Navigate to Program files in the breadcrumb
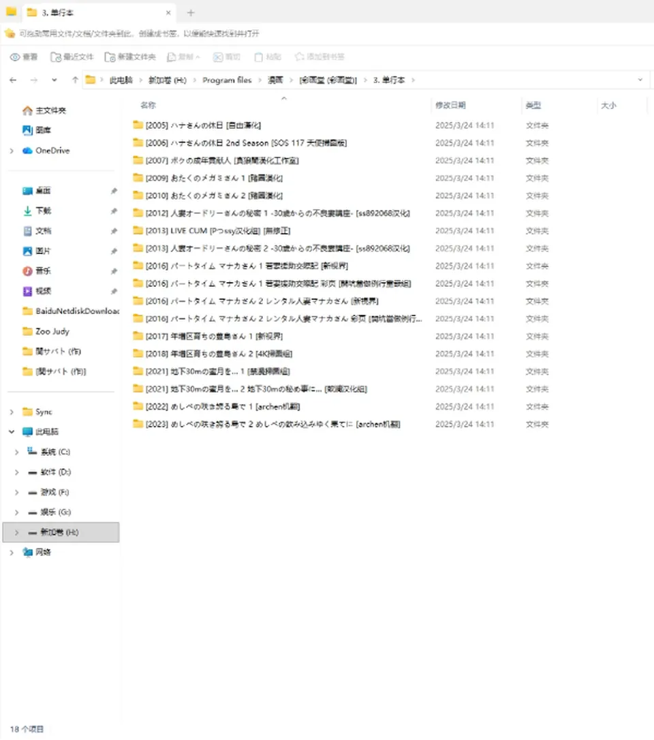The image size is (654, 740). click(227, 80)
